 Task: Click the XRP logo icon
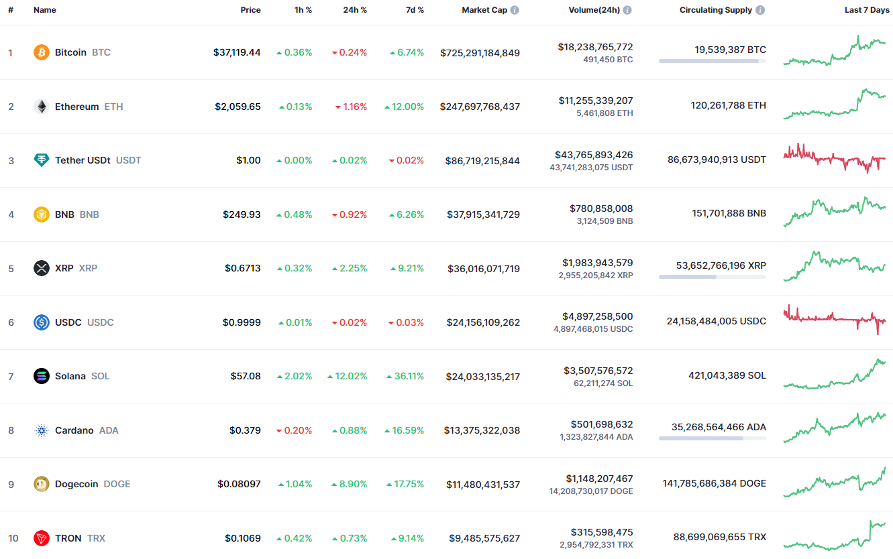click(42, 268)
